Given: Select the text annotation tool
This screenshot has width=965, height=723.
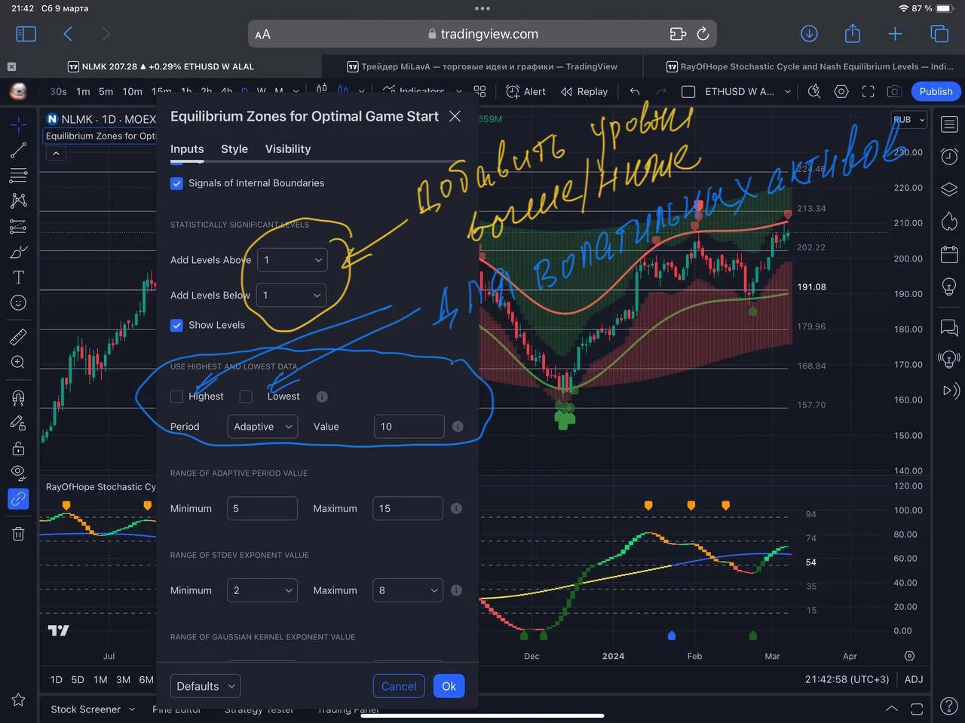Looking at the screenshot, I should [19, 277].
